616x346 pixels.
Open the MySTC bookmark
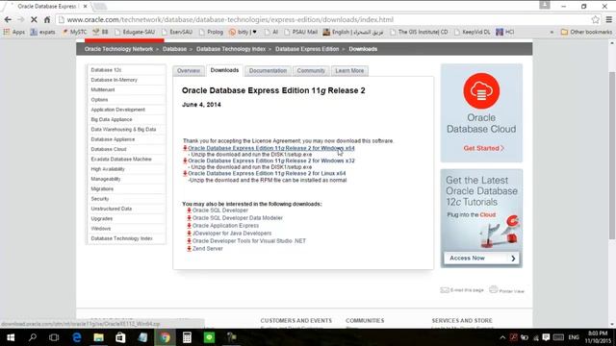[x=74, y=32]
